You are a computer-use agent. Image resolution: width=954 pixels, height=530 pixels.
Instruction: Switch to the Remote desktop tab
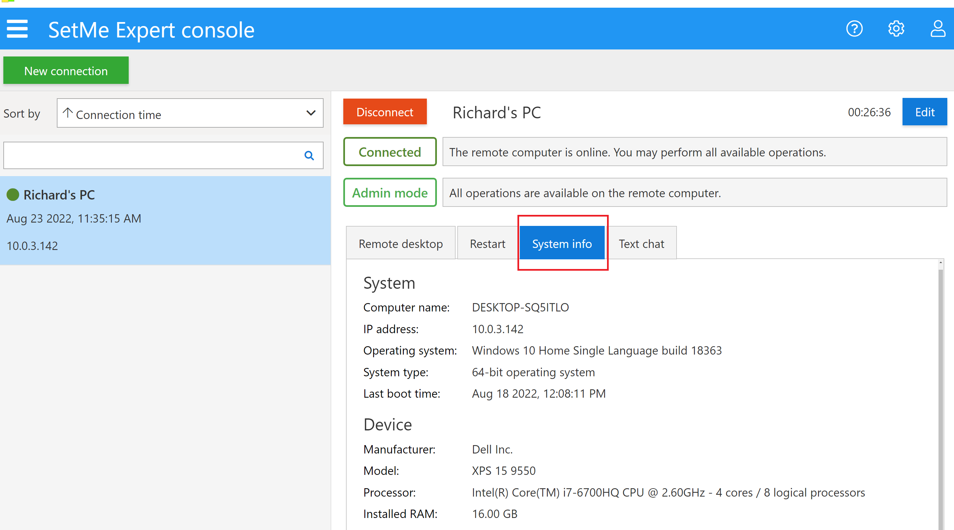click(x=400, y=243)
